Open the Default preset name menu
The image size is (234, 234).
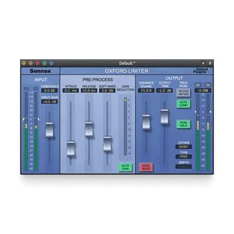(x=127, y=63)
